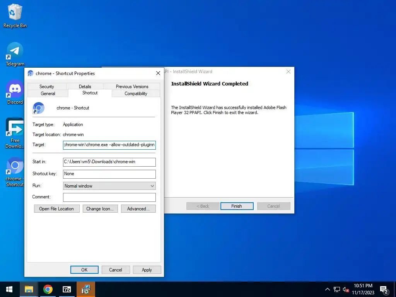Select the chrome - Shortcut desktop icon
The image size is (396, 297).
[15, 172]
